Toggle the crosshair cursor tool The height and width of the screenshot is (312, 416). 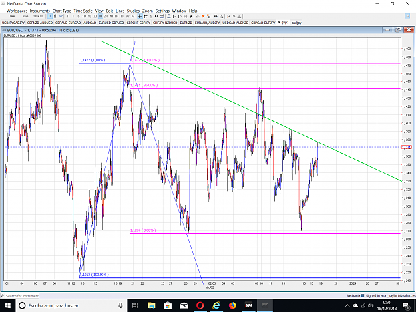(140, 16)
